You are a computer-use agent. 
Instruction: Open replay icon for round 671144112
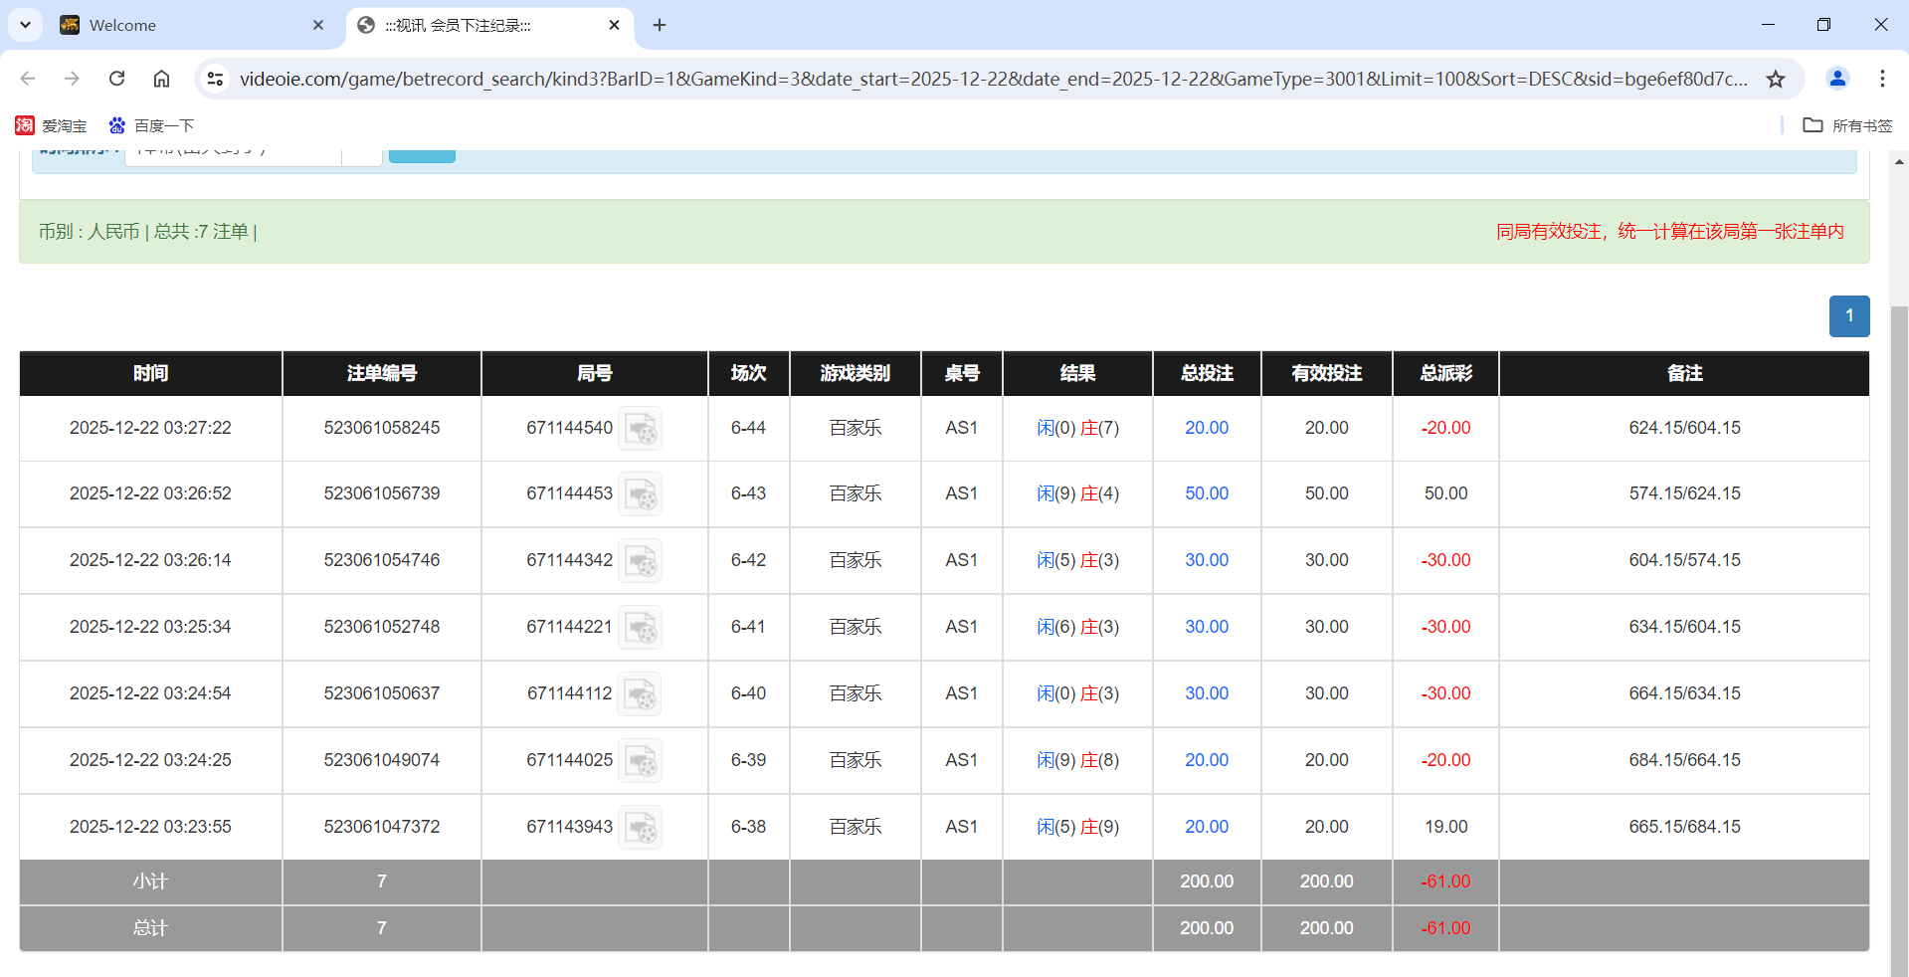pyautogui.click(x=640, y=694)
